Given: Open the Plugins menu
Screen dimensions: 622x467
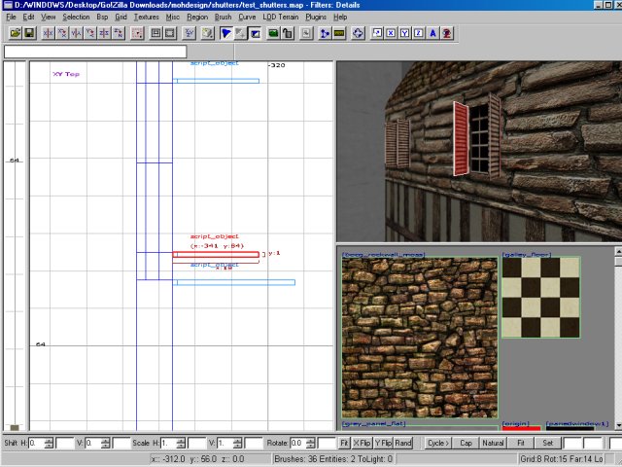Looking at the screenshot, I should coord(315,18).
